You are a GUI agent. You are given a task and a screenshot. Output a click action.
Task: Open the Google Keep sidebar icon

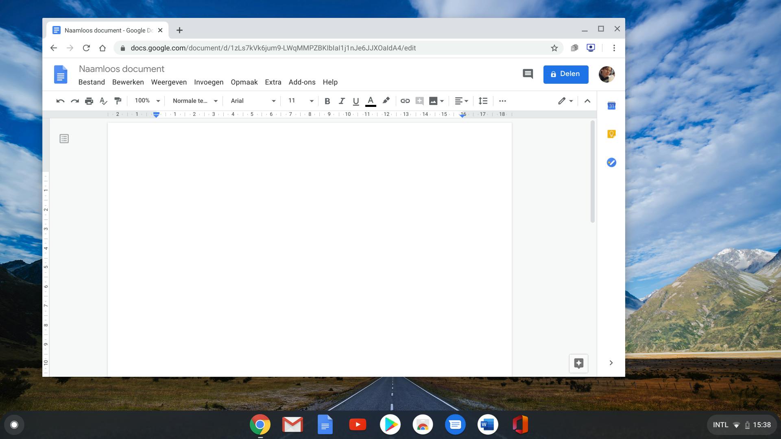click(611, 134)
